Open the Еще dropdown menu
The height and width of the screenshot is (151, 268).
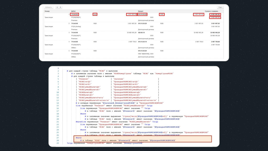coord(220,7)
